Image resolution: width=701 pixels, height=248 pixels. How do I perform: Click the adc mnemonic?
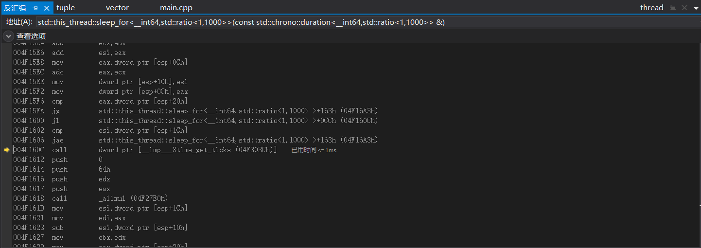point(58,72)
